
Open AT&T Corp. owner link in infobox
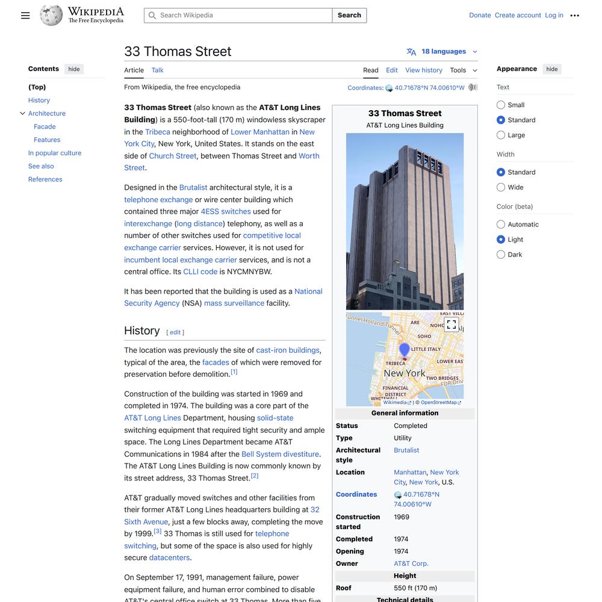tap(411, 563)
